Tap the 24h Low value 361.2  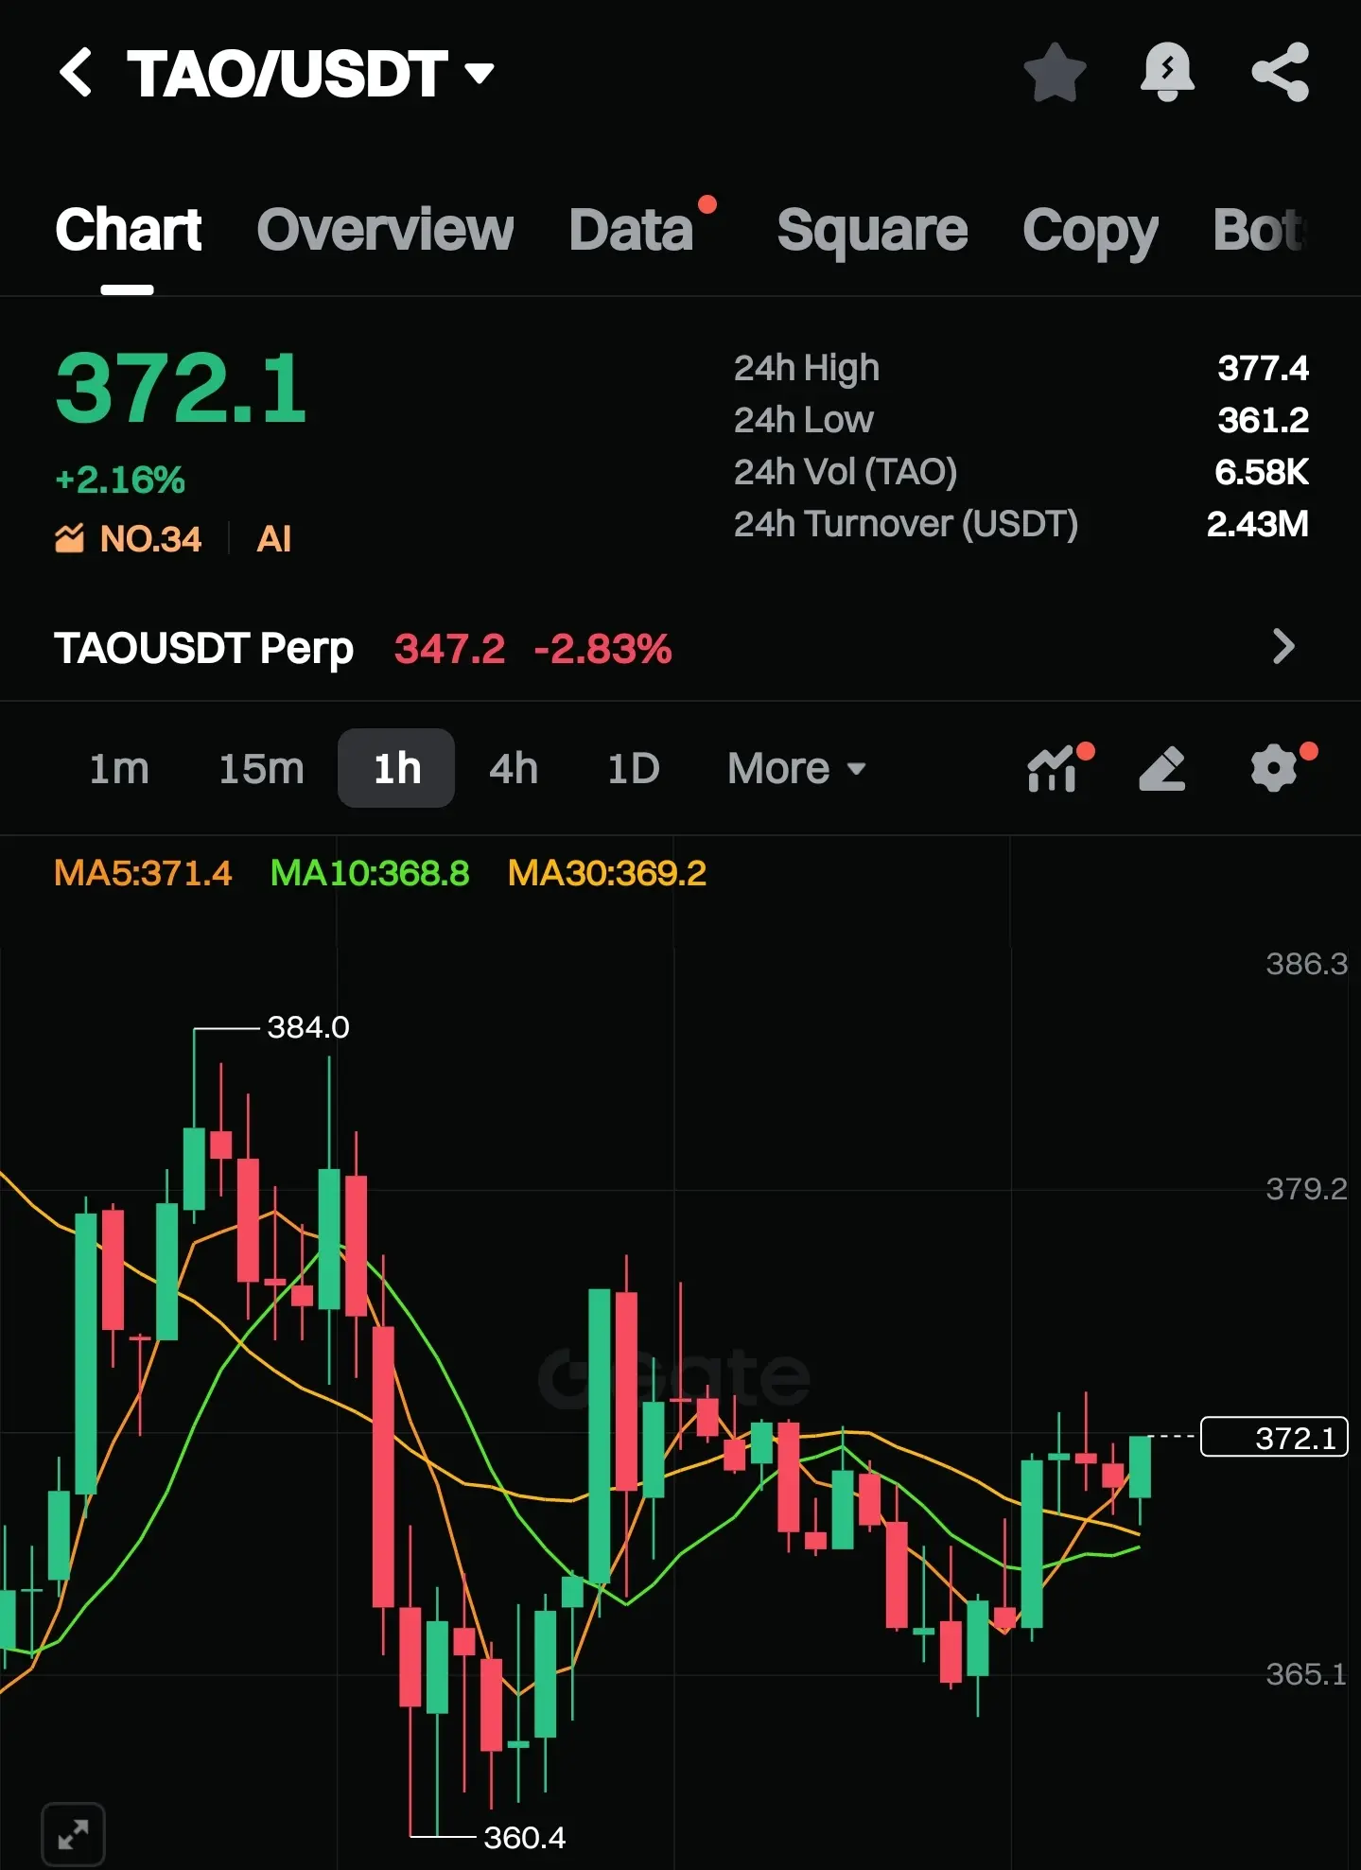[x=1263, y=420]
